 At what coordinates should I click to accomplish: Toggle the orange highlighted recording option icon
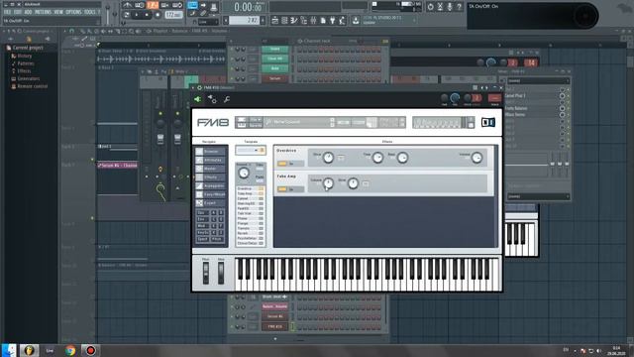(153, 5)
